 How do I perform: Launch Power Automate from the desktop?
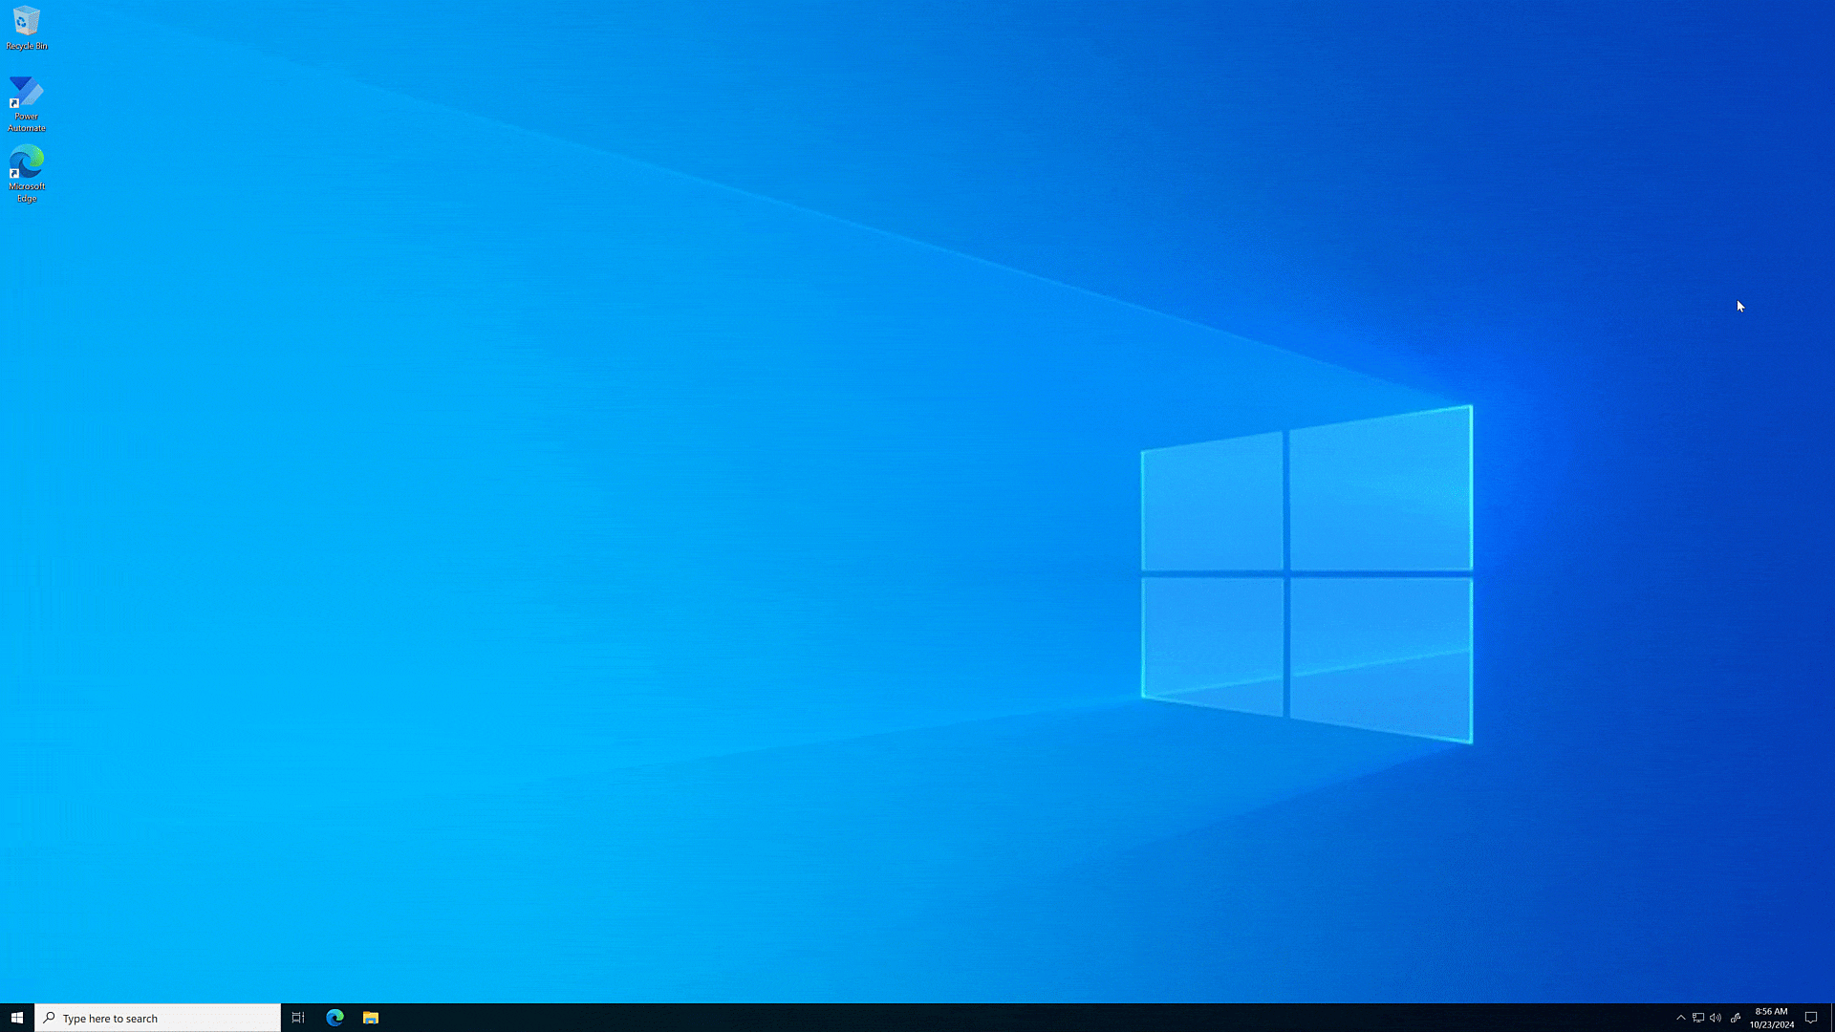26,94
